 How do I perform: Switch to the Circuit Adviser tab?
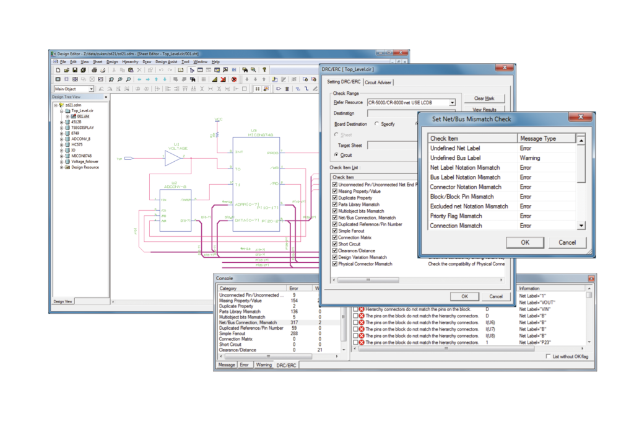(378, 82)
